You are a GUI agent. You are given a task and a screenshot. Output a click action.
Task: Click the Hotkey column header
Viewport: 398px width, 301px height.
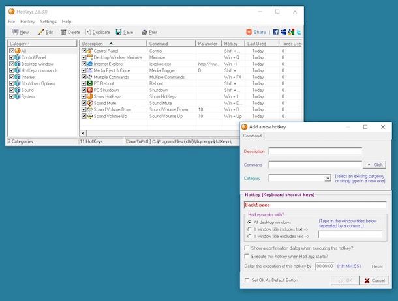[x=233, y=44]
